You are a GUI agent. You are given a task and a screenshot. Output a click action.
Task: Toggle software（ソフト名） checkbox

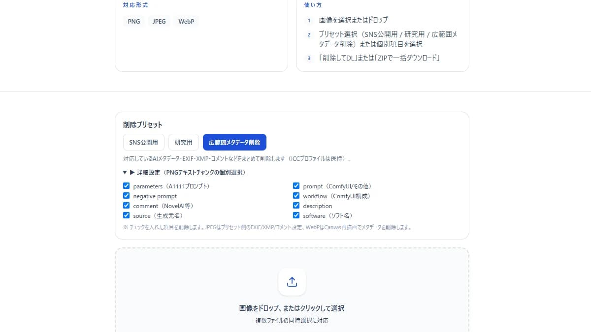click(296, 215)
